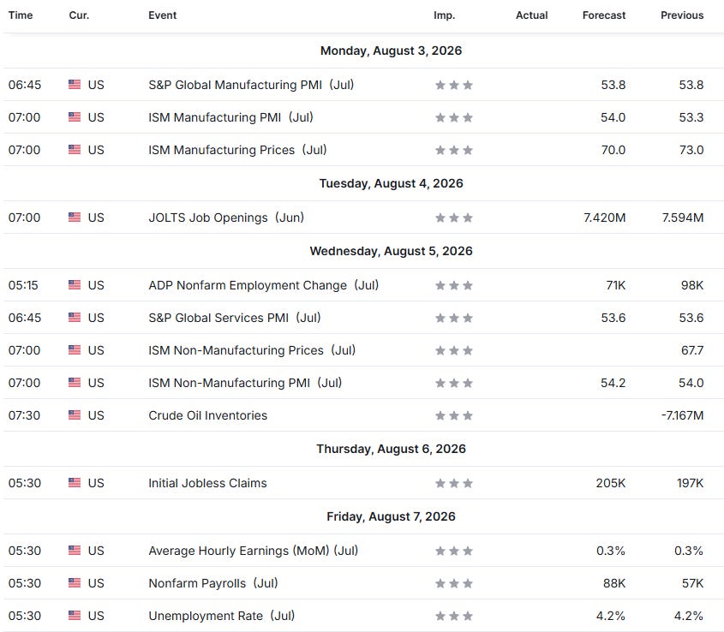724x632 pixels.
Task: Click the US flag beside ADP Nonfarm Employment Change
Action: 75,285
